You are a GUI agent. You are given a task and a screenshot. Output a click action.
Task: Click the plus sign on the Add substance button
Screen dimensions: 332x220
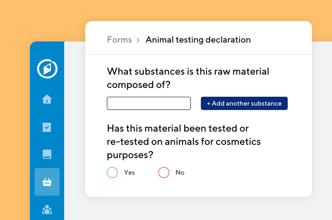pyautogui.click(x=209, y=104)
